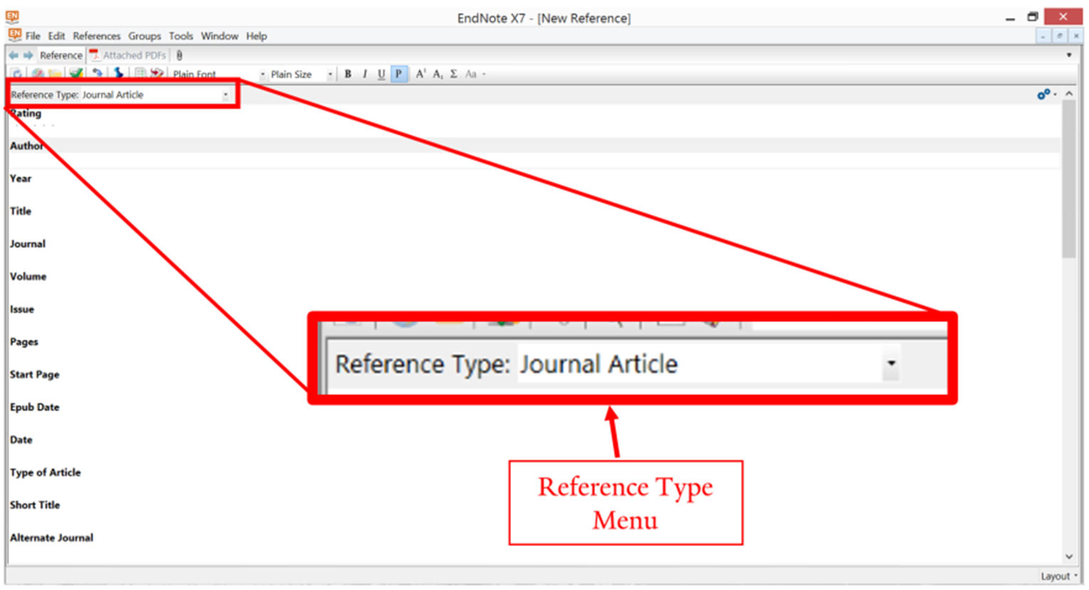Viewport: 1089px width, 590px height.
Task: Click the refresh icon at the toolbar's left end
Action: coord(17,73)
